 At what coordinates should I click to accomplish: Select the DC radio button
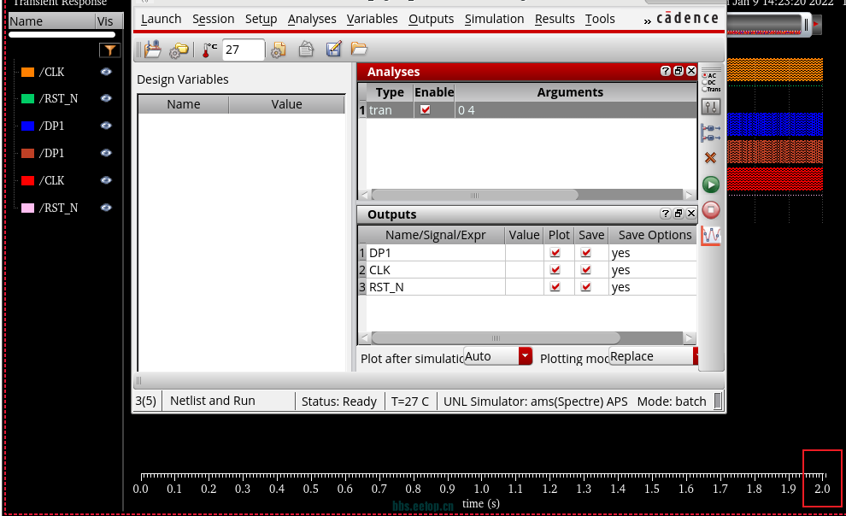[704, 82]
